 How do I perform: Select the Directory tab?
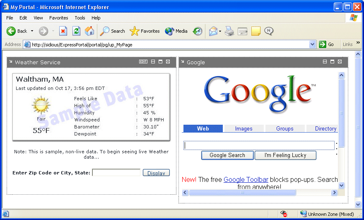tap(322, 128)
